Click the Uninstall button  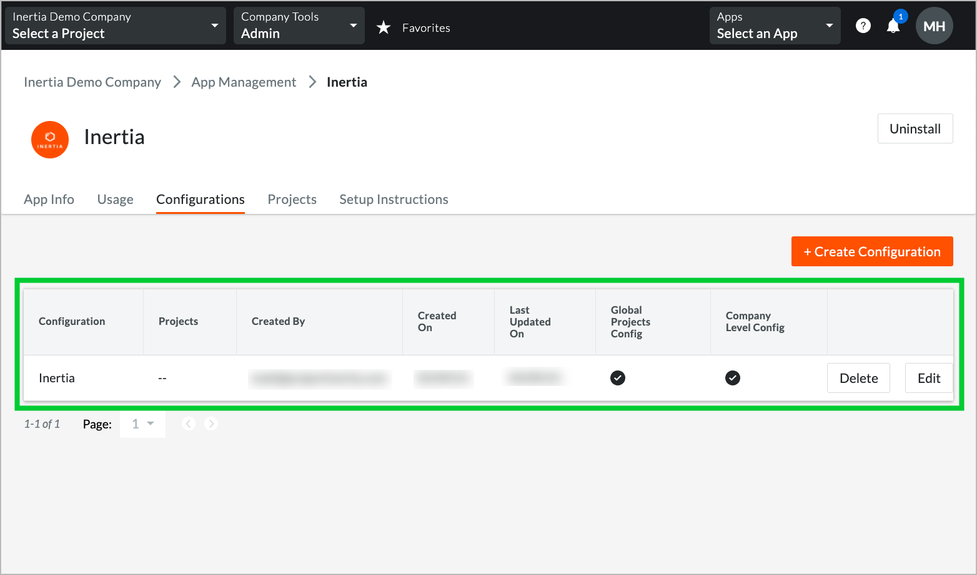point(915,128)
